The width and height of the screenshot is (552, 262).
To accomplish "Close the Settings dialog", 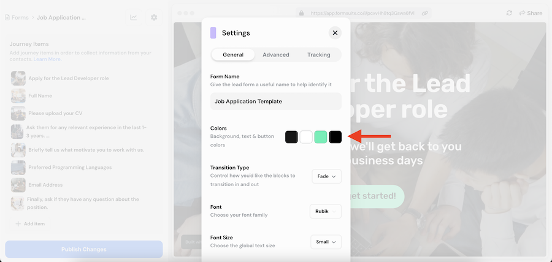I will [334, 33].
